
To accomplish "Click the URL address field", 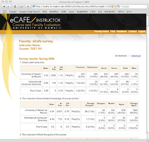I will click(73, 6).
